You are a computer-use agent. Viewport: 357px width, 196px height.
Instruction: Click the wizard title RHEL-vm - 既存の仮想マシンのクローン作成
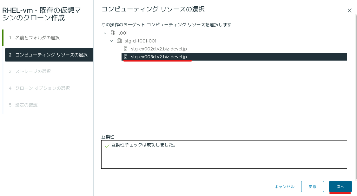point(42,14)
